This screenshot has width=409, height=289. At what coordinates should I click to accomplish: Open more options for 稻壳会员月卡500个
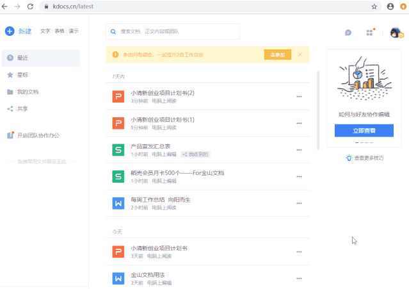coord(299,177)
